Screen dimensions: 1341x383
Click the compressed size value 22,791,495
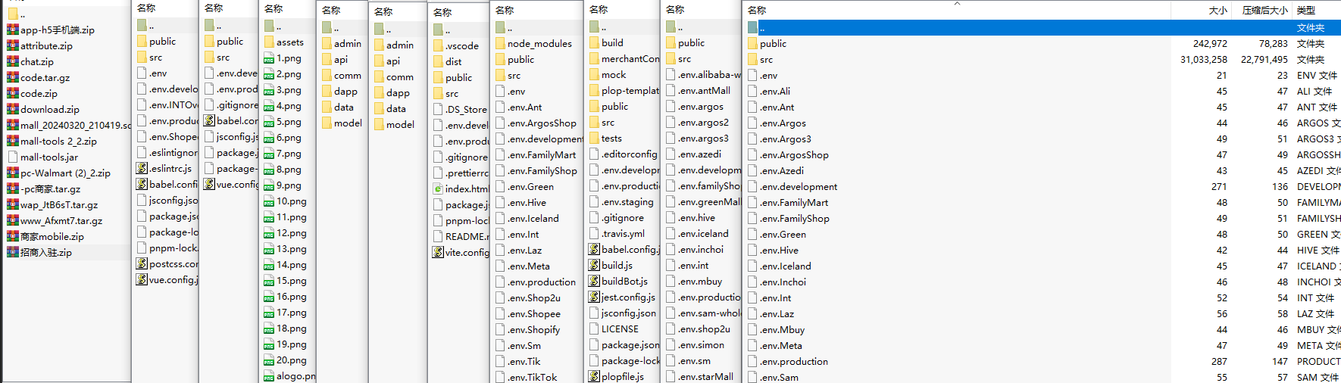click(x=1264, y=59)
